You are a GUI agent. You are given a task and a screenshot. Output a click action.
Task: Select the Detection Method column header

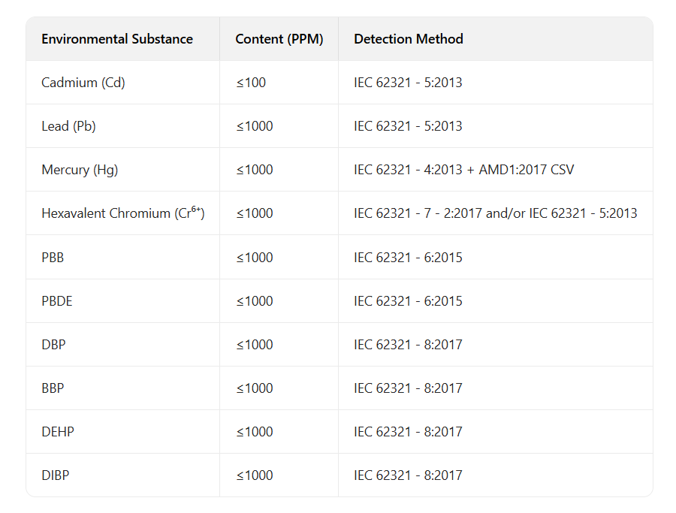[x=409, y=39]
